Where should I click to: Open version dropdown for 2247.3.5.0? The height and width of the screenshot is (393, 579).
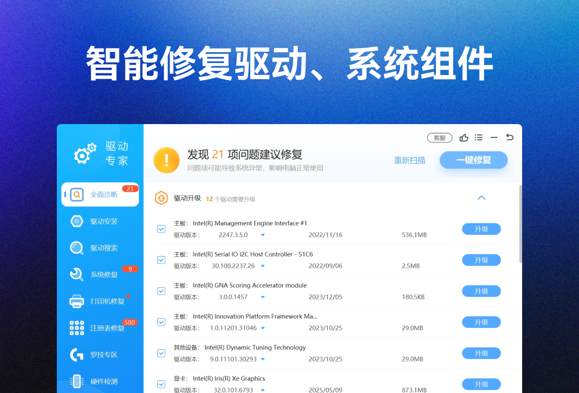coord(263,235)
